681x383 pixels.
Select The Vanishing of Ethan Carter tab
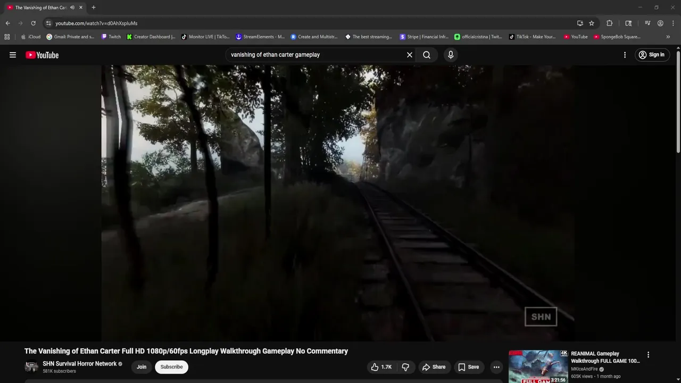(x=40, y=7)
